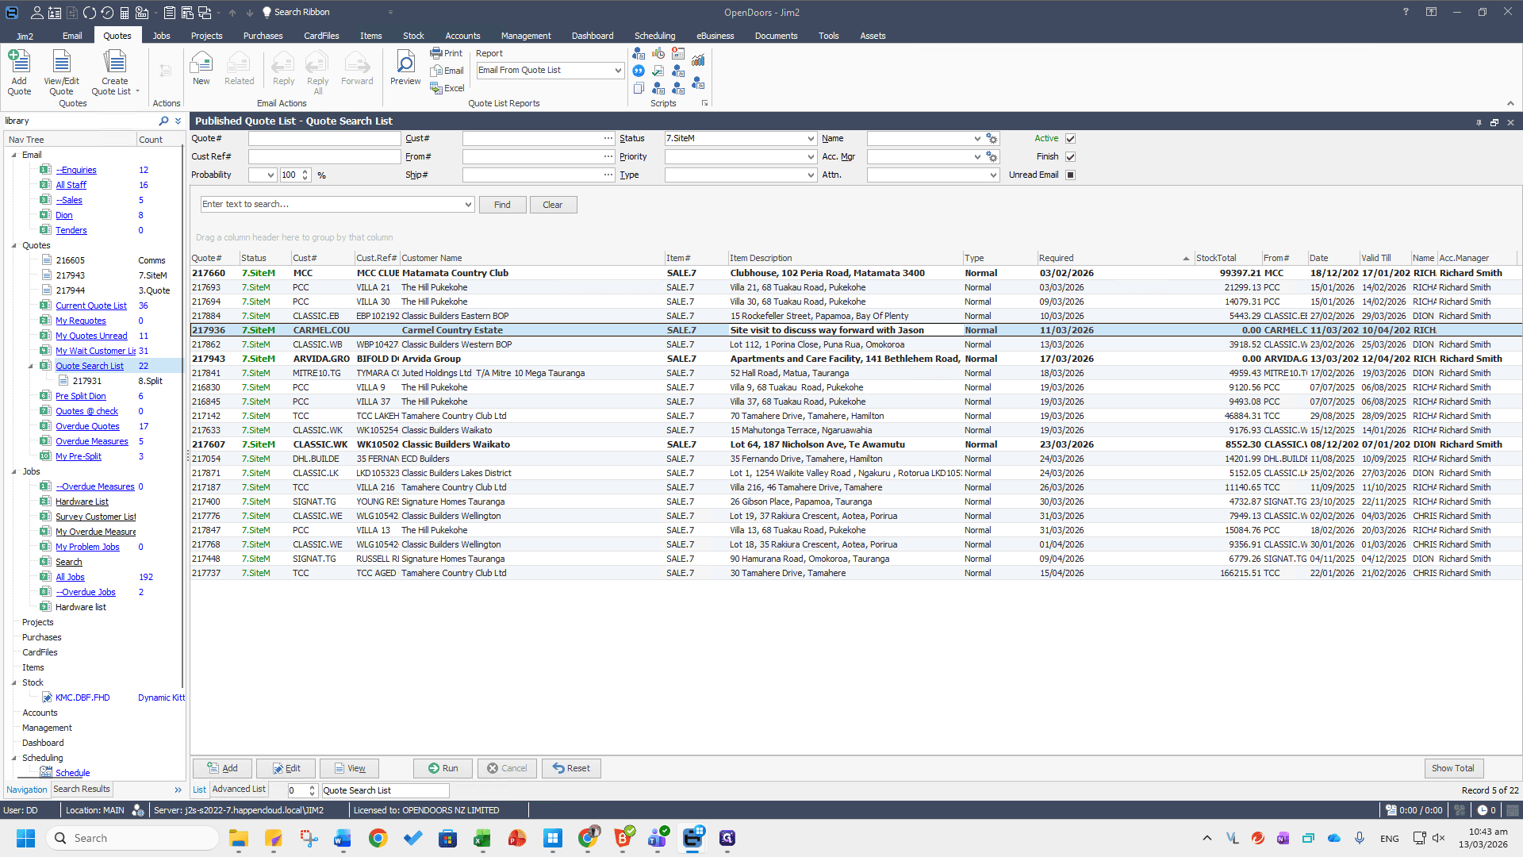Image resolution: width=1523 pixels, height=857 pixels.
Task: Click the ellipsis button next to From# field
Action: [x=608, y=156]
